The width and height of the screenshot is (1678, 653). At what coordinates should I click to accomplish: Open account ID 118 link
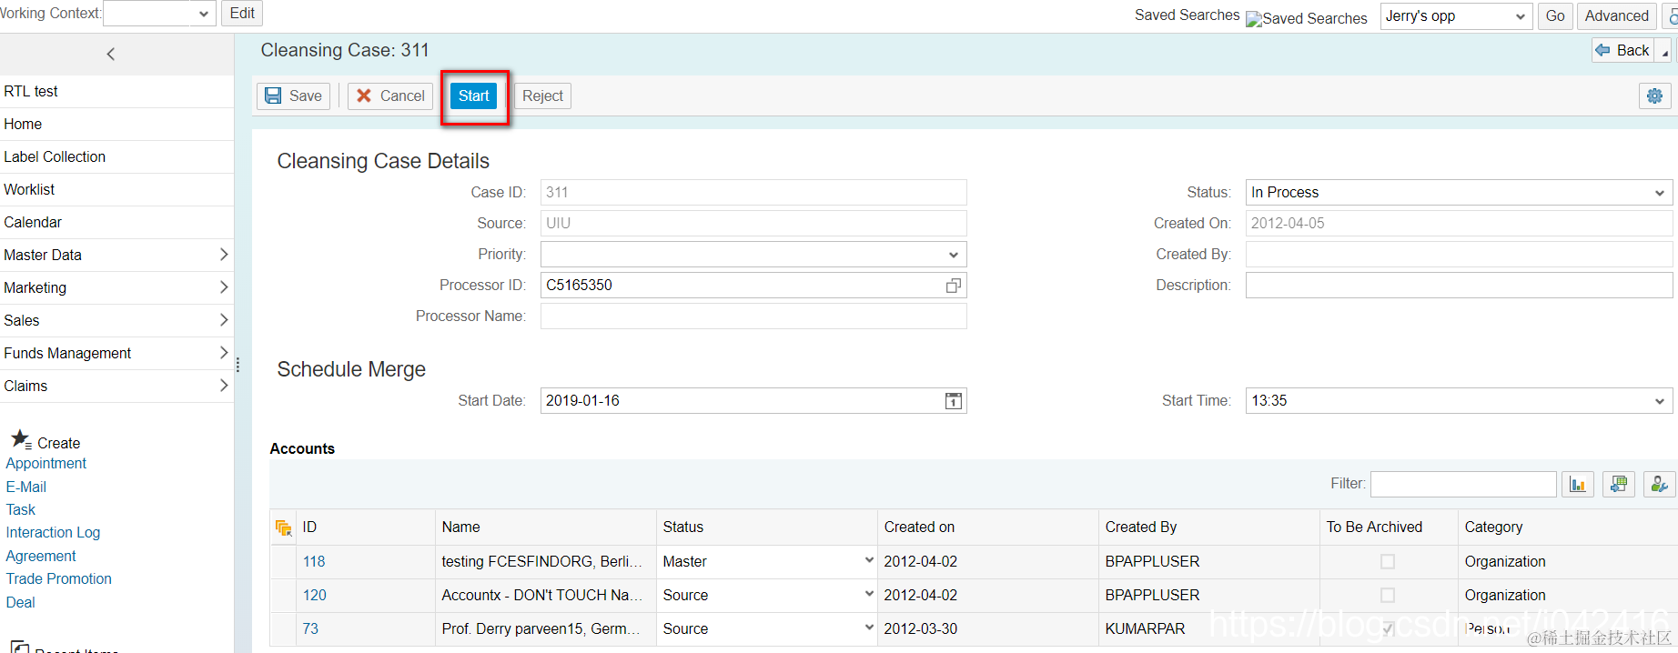314,561
